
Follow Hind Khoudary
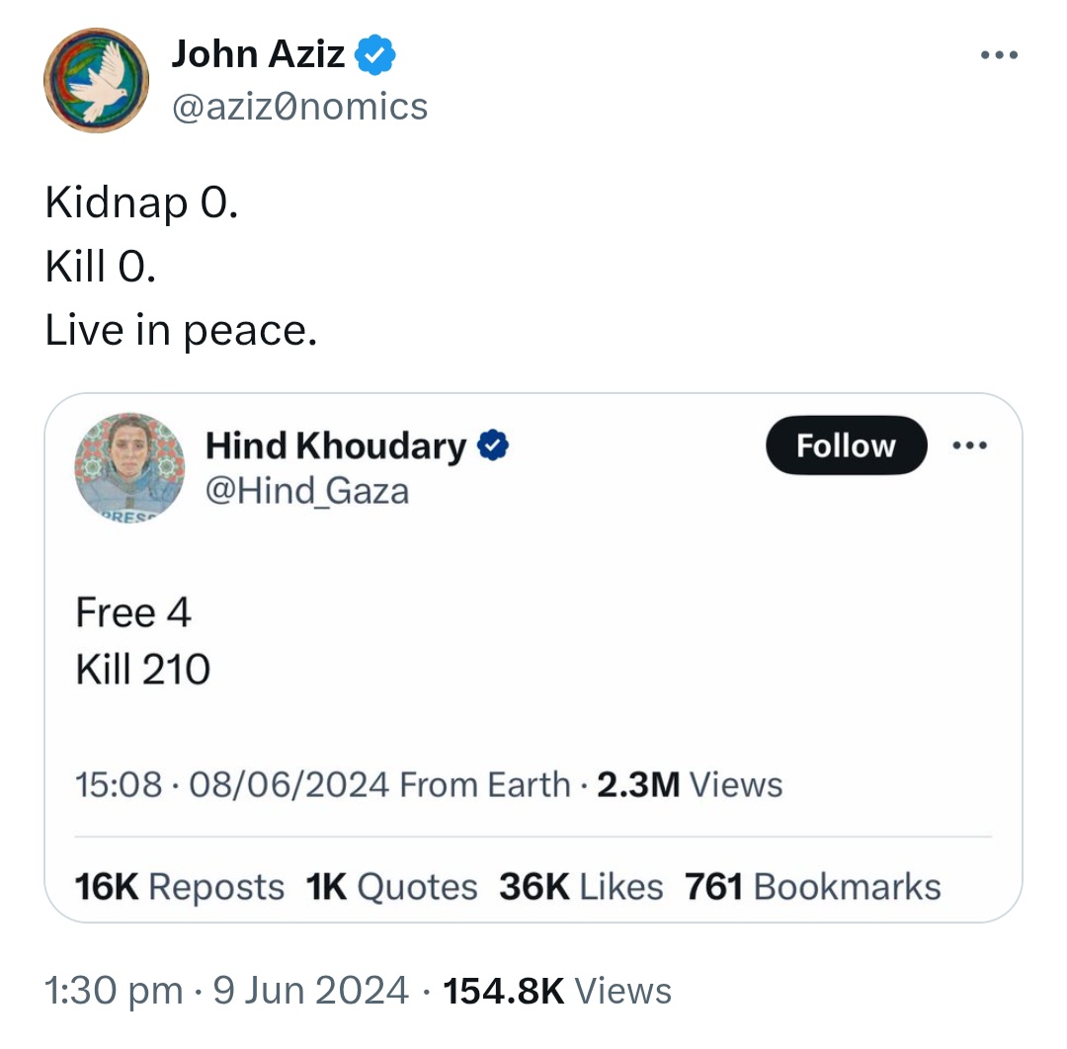pos(846,444)
